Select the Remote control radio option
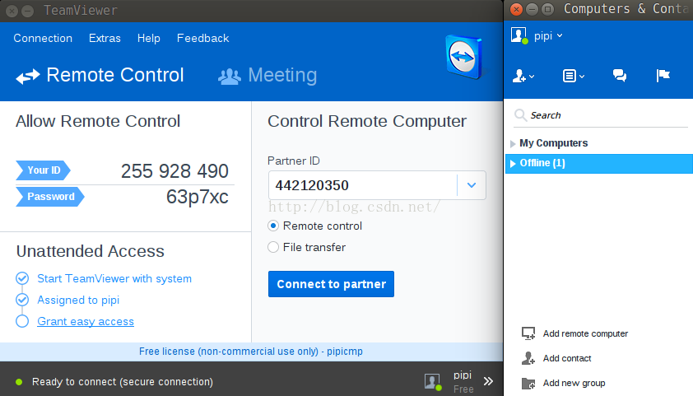693x396 pixels. (x=273, y=226)
